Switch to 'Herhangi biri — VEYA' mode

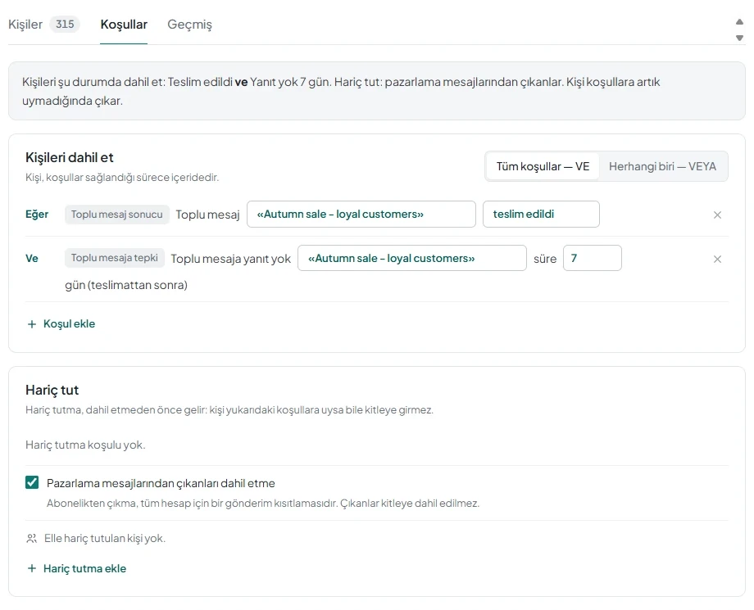[662, 166]
